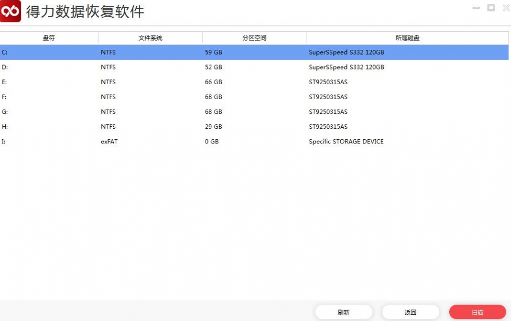The width and height of the screenshot is (511, 321).
Task: Select the F: drive row
Action: (x=208, y=97)
